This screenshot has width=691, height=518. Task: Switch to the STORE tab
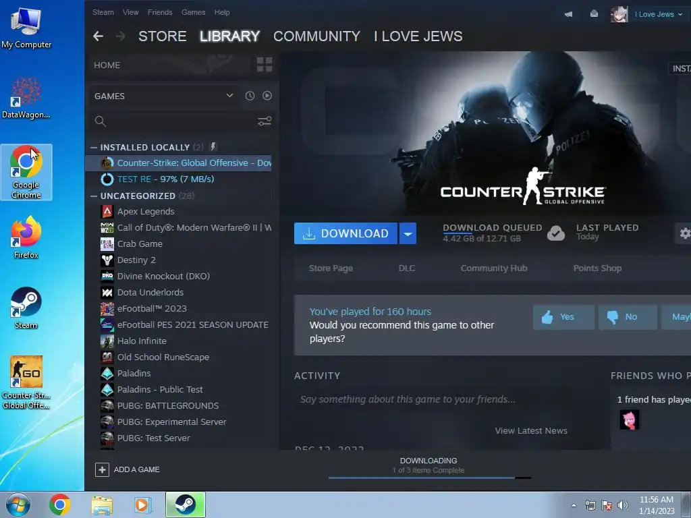point(162,36)
